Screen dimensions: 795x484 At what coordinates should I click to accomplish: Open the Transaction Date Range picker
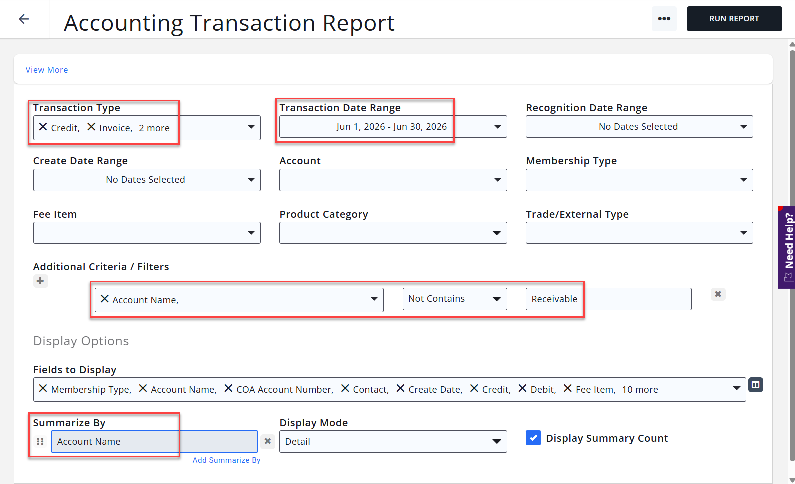(x=393, y=127)
